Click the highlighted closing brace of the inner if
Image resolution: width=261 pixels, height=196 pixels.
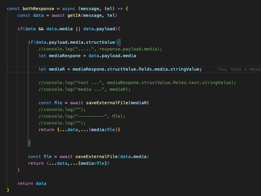29,143
